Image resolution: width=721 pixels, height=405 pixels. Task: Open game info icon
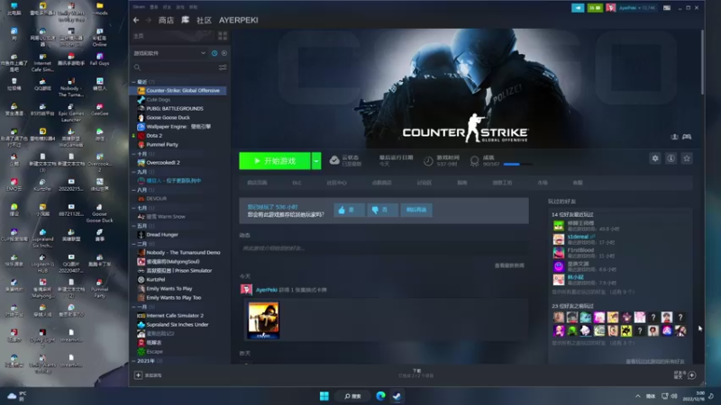coord(671,158)
